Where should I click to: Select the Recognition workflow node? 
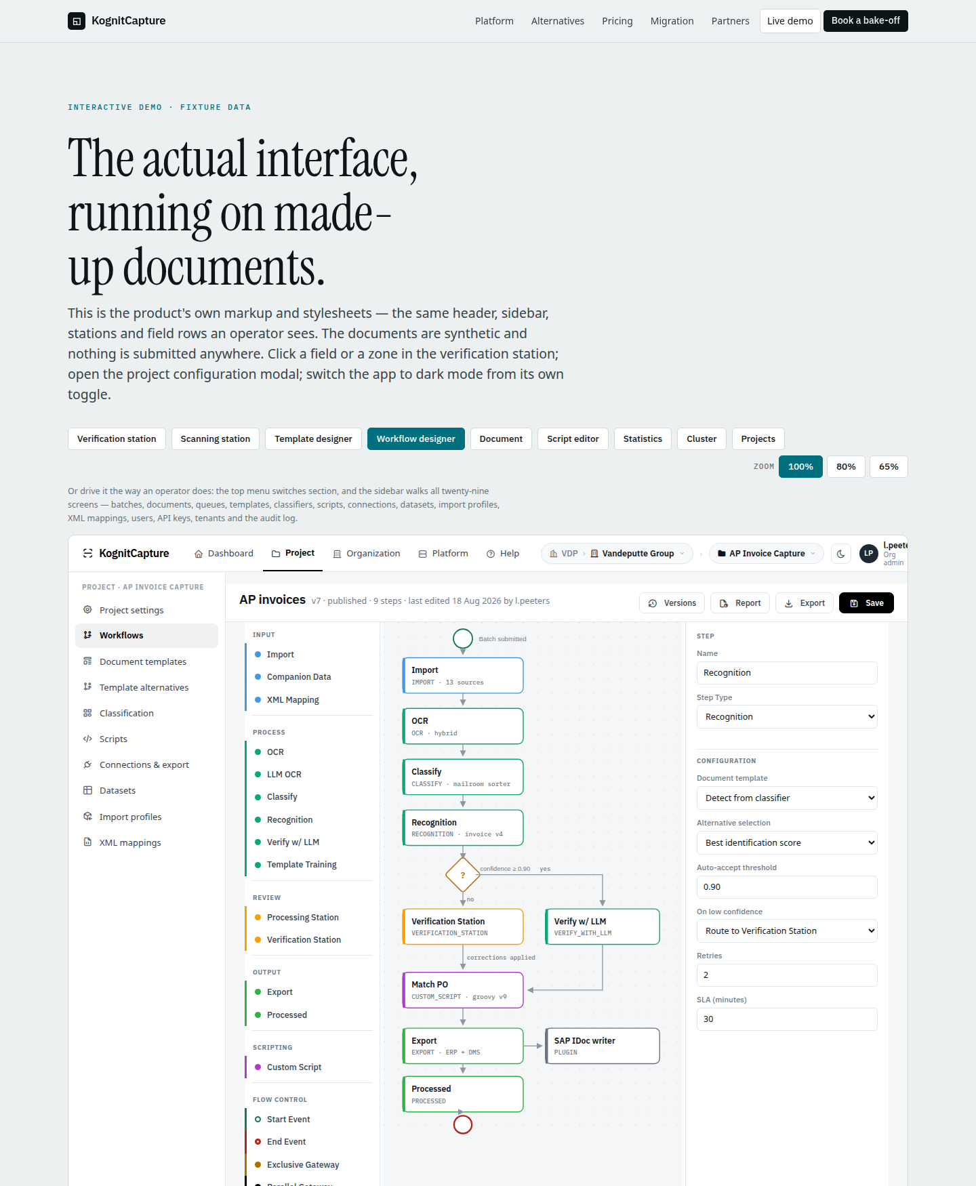463,827
